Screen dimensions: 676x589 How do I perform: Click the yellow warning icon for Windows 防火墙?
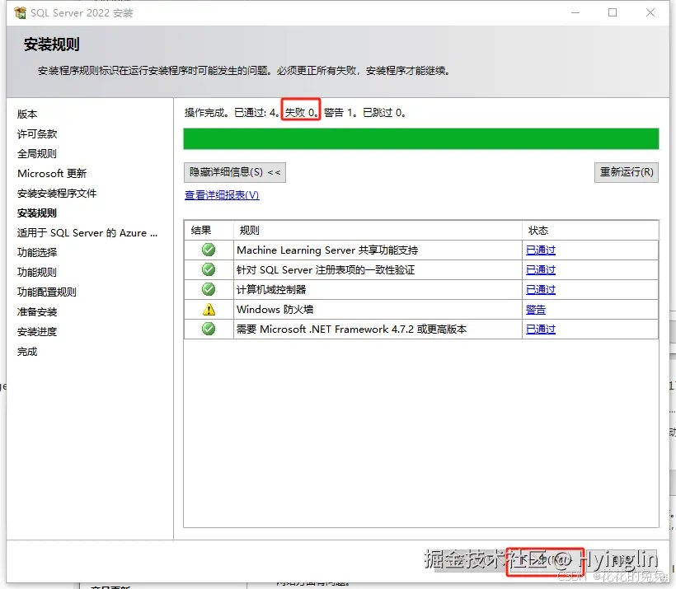click(209, 310)
